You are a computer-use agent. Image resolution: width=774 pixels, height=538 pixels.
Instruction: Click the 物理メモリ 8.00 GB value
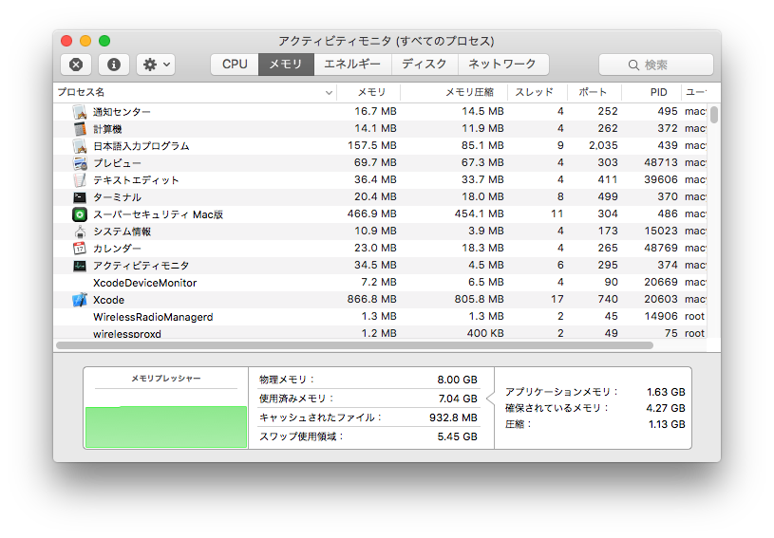(x=457, y=380)
